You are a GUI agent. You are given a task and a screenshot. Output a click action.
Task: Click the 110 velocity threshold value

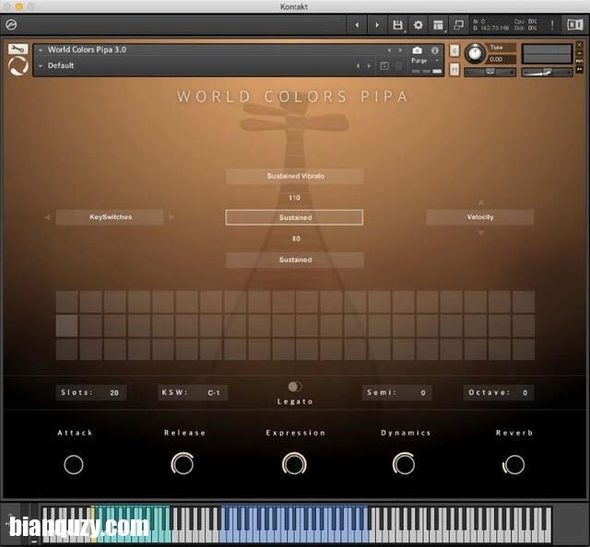tap(294, 198)
